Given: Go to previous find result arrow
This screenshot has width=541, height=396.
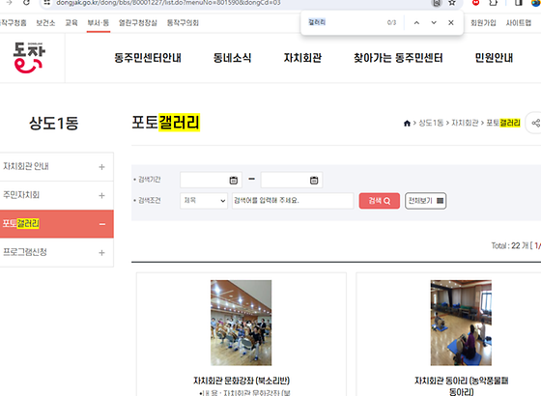Looking at the screenshot, I should click(416, 23).
